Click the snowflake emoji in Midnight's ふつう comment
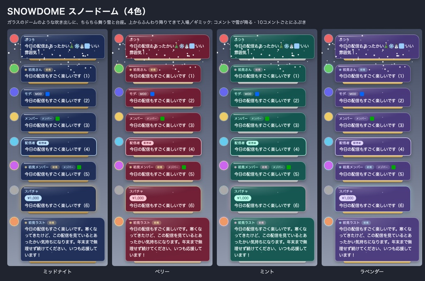 pyautogui.click(x=77, y=46)
